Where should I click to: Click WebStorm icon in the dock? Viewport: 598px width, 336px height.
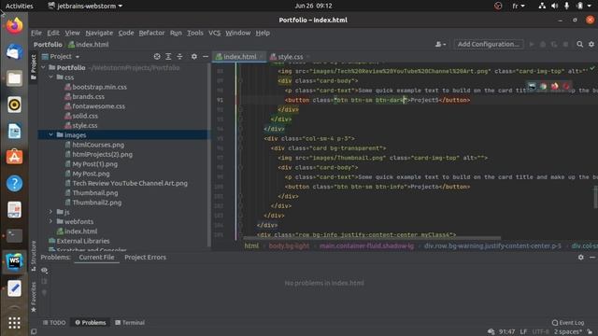(x=14, y=262)
